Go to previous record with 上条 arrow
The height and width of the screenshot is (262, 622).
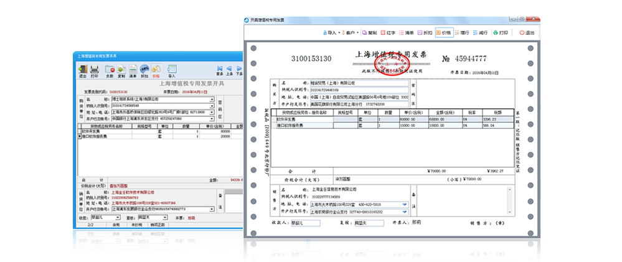click(229, 70)
